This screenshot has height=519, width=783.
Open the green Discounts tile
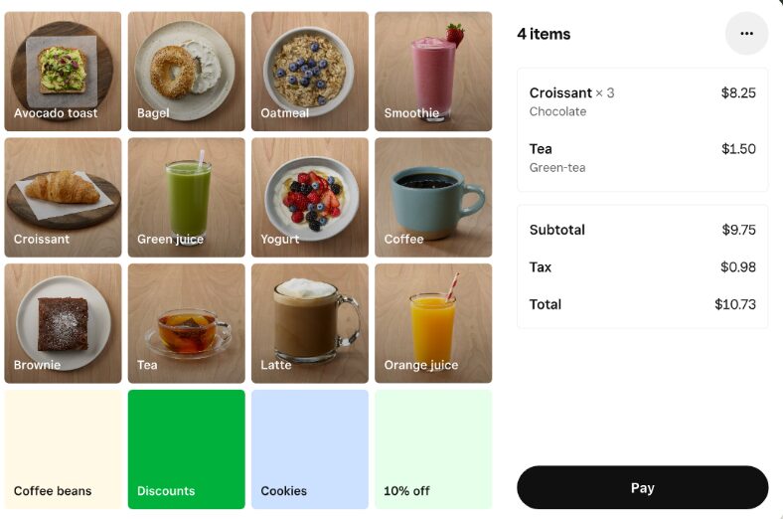click(x=186, y=449)
